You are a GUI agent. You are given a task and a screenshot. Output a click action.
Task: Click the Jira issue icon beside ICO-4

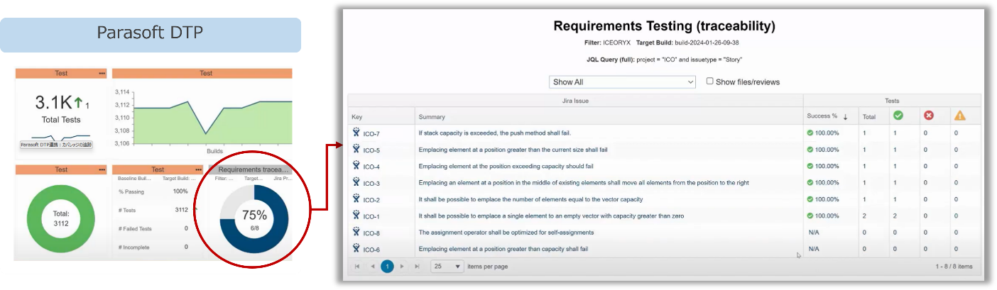[x=356, y=166]
